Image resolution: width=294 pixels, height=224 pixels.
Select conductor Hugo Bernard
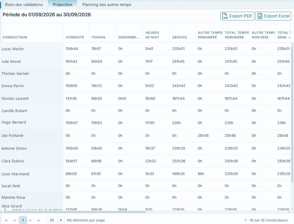click(x=14, y=122)
